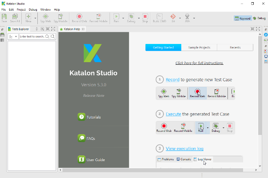Click 'Click here for full instructions' link
The height and width of the screenshot is (178, 268).
[x=199, y=63]
